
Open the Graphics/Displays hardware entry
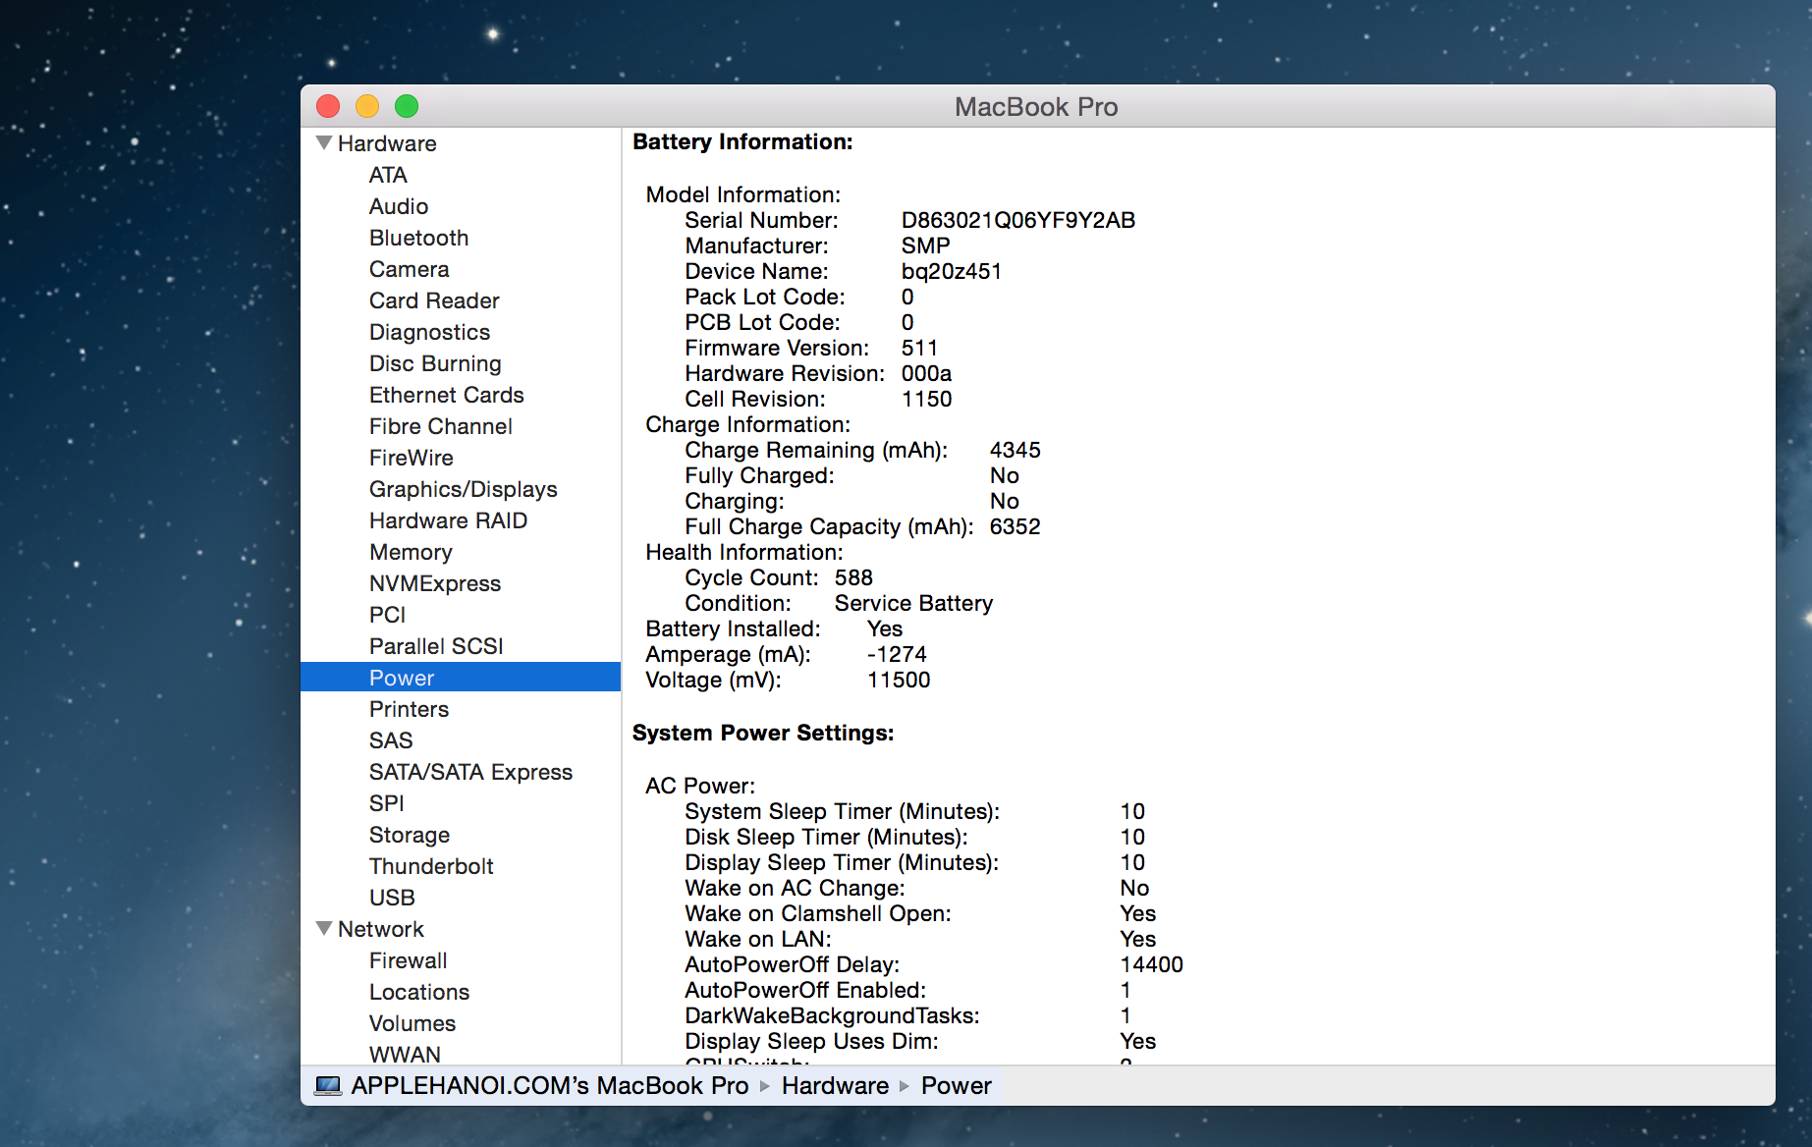(x=463, y=489)
